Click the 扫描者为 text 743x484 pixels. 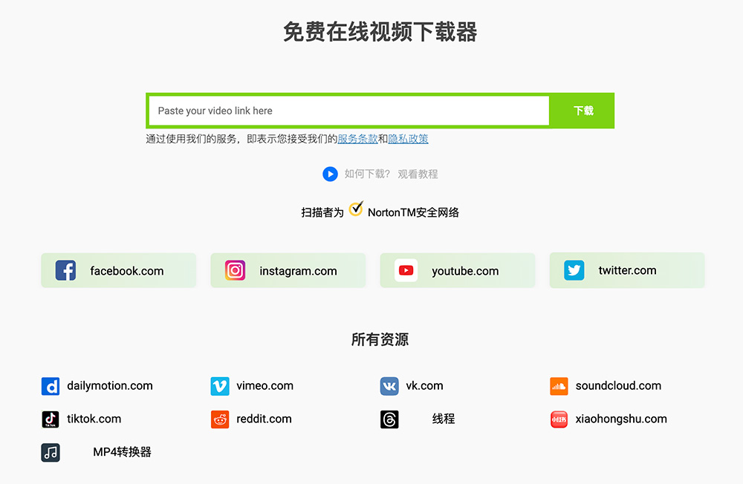pos(322,212)
